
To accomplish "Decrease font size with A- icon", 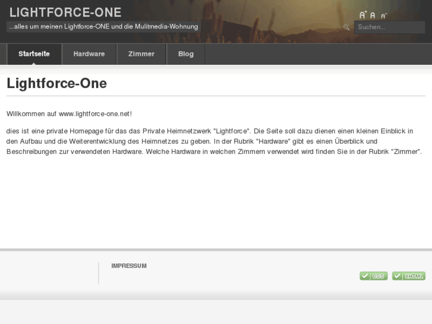I will coord(383,15).
